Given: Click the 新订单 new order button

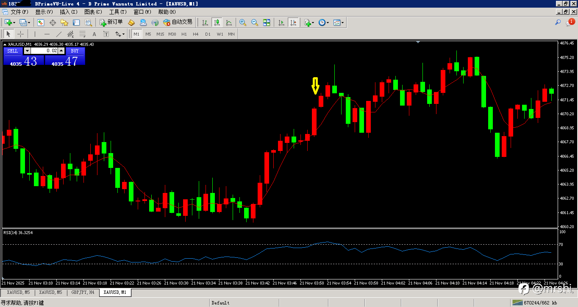Looking at the screenshot, I should coord(111,22).
